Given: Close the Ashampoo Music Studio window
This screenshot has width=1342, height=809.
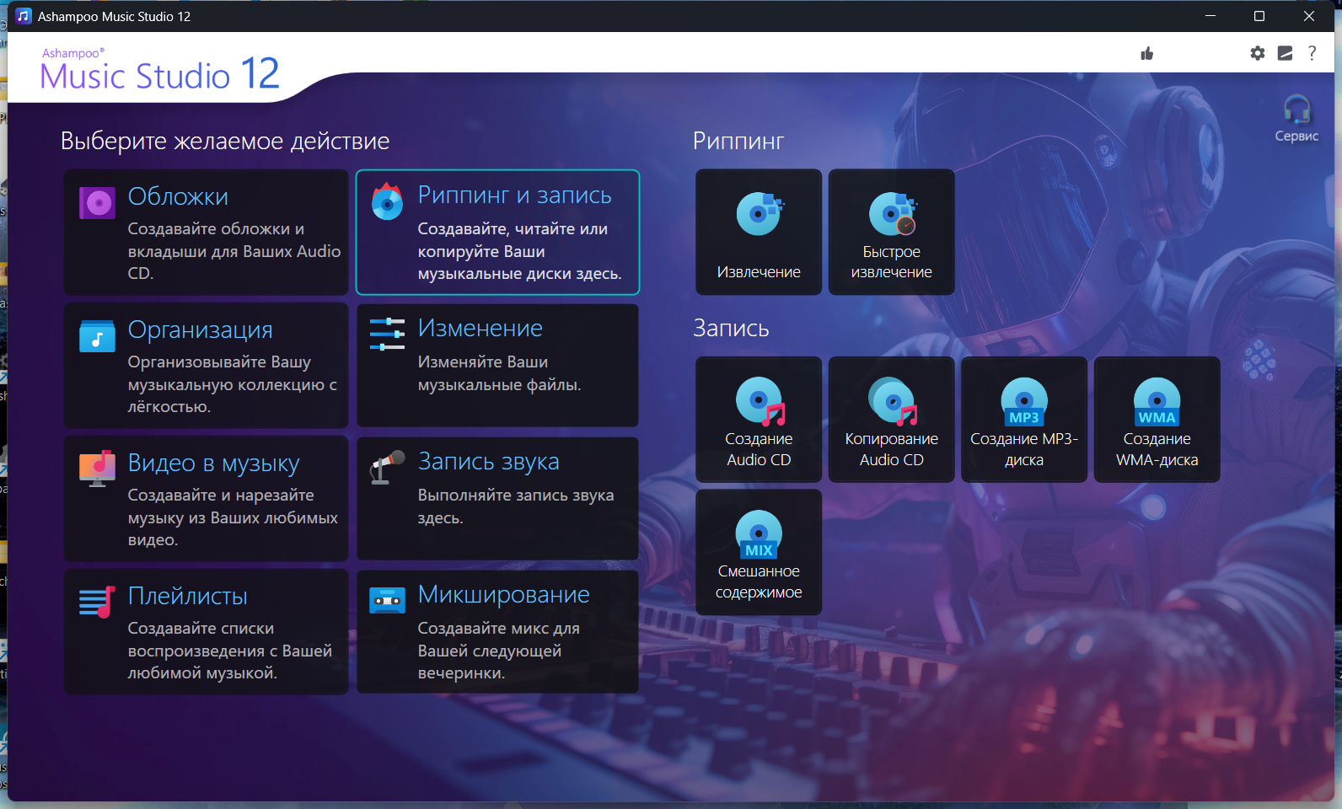Looking at the screenshot, I should pyautogui.click(x=1309, y=16).
